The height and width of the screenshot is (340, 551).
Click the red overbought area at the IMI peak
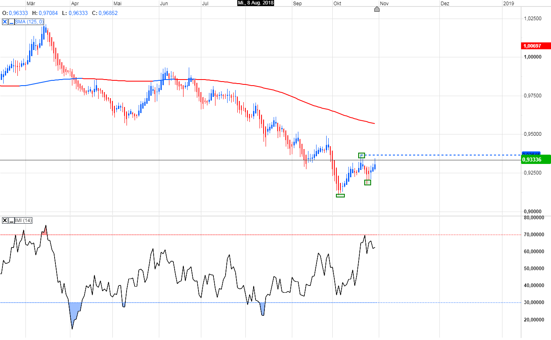[44, 231]
